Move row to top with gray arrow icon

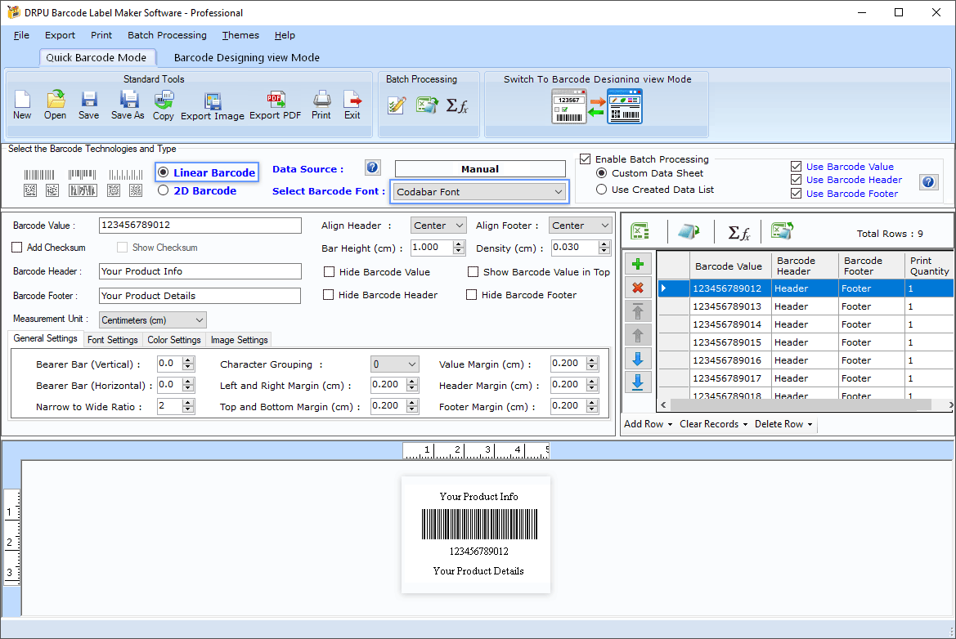pos(638,311)
